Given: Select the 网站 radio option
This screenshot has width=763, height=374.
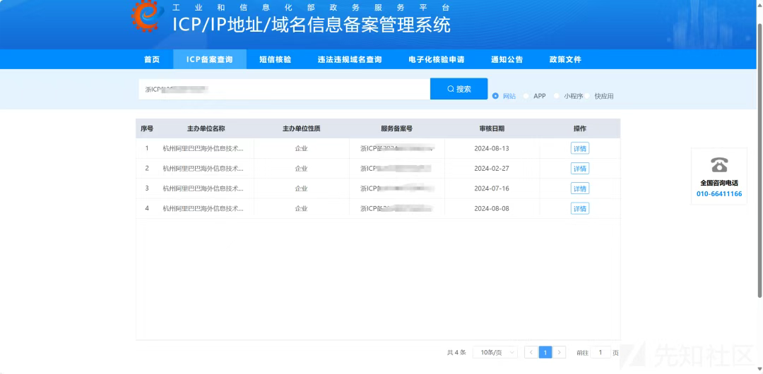Looking at the screenshot, I should 495,96.
